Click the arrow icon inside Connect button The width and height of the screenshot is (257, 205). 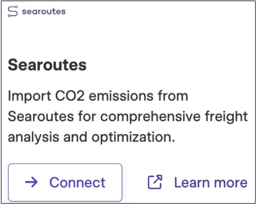pyautogui.click(x=31, y=182)
